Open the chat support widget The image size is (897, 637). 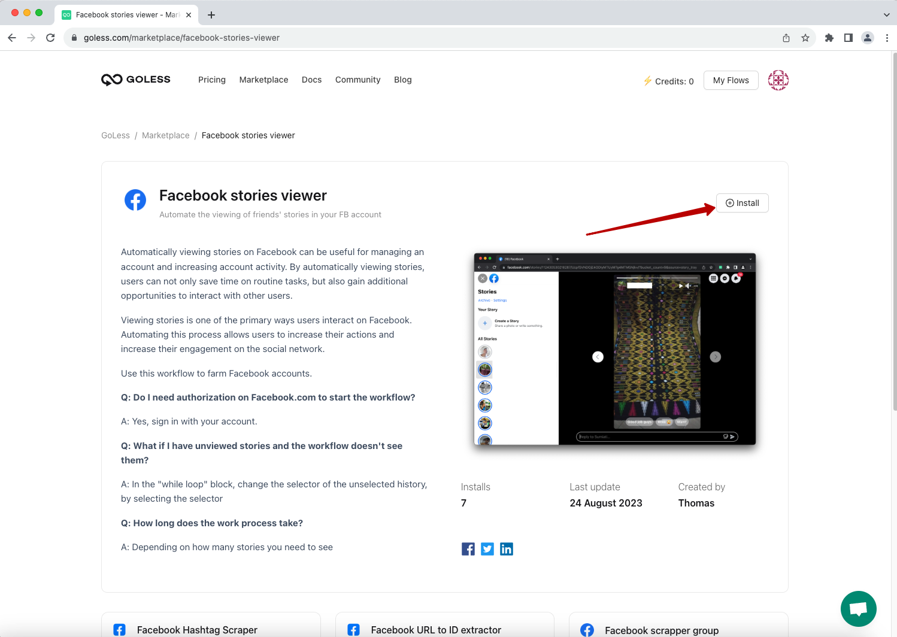click(x=858, y=609)
